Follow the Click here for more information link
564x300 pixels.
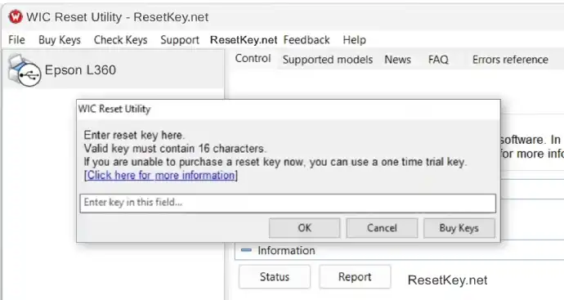[x=161, y=176]
